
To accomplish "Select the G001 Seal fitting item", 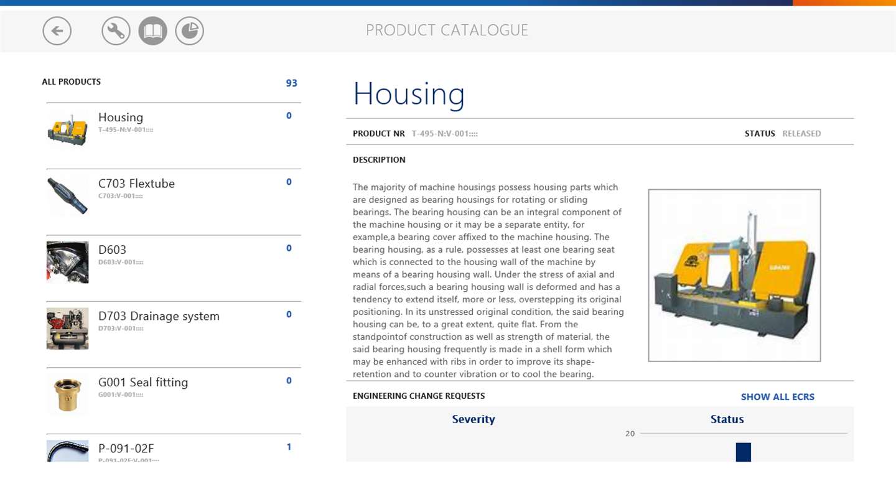I will (x=143, y=383).
